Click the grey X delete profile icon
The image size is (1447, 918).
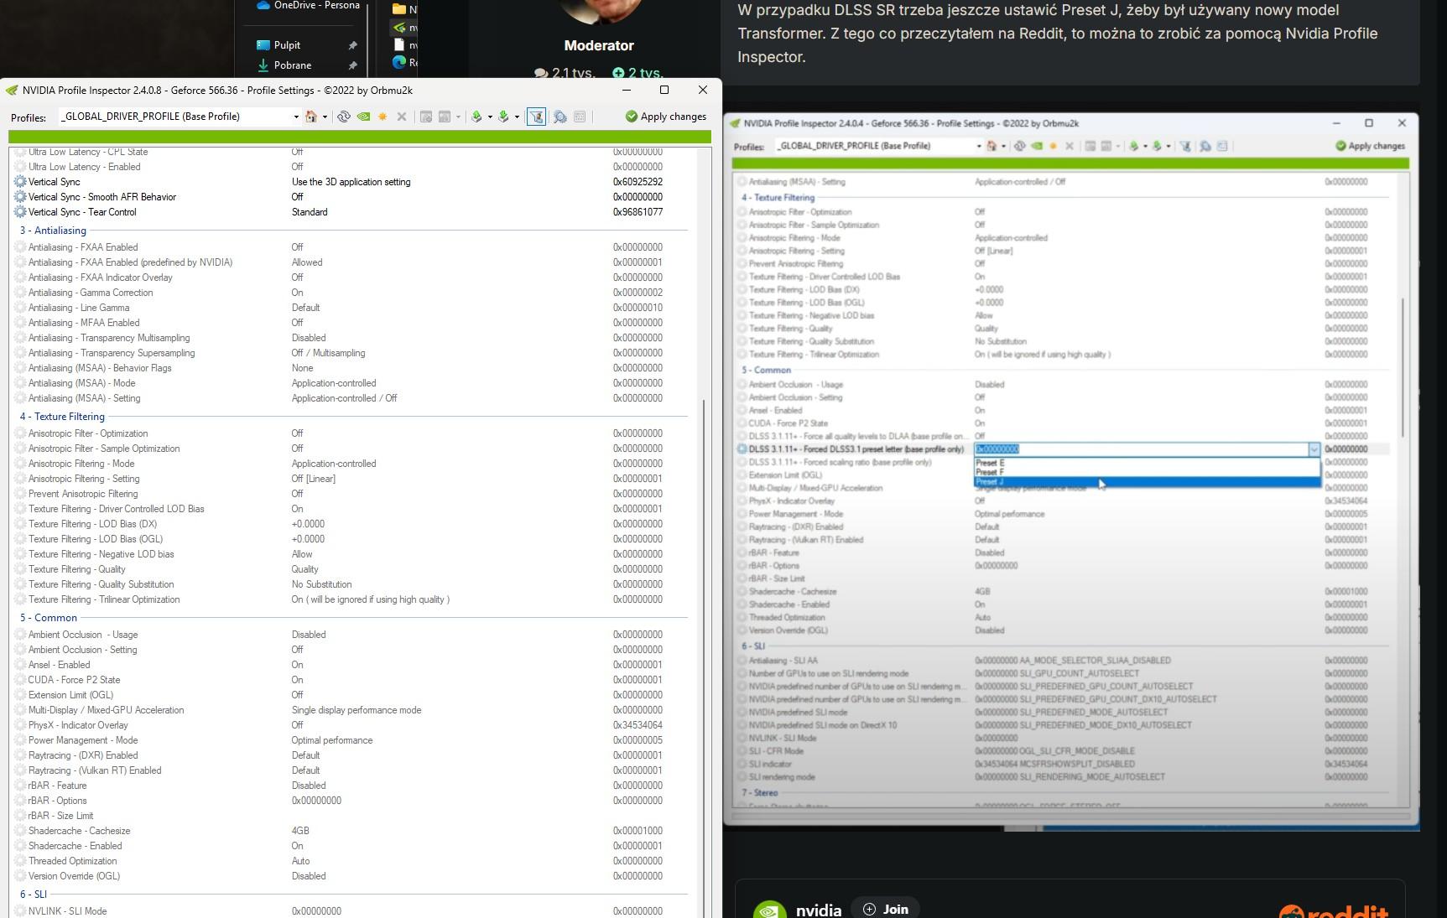pos(402,117)
